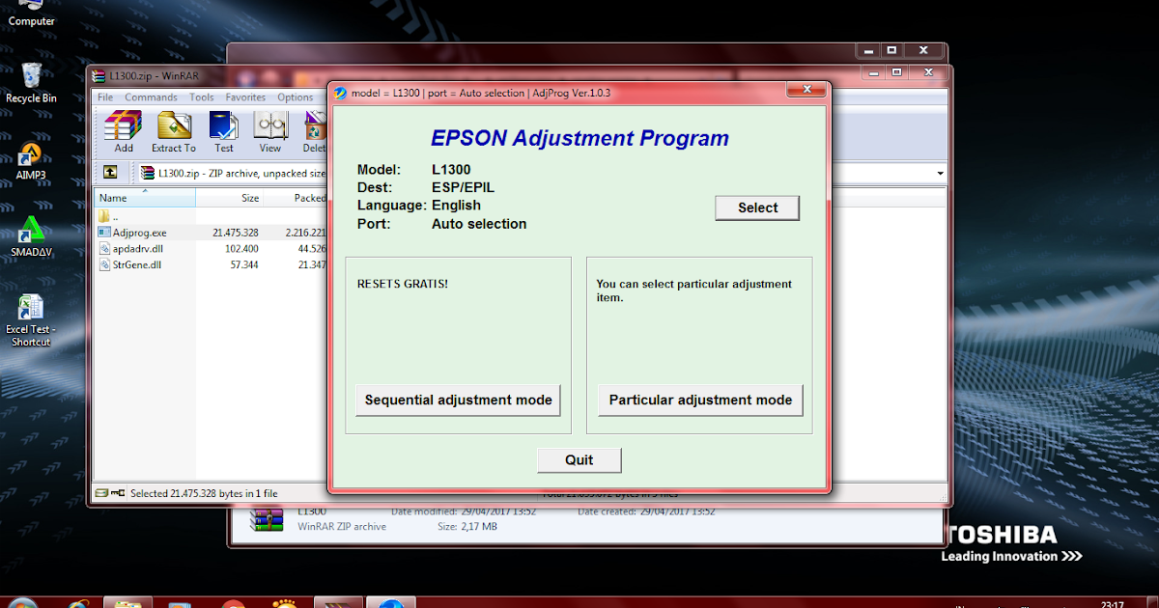Screen dimensions: 1159x608
Task: Click 'Selected 21.475.328 bytes in 1 file' status
Action: pos(204,493)
